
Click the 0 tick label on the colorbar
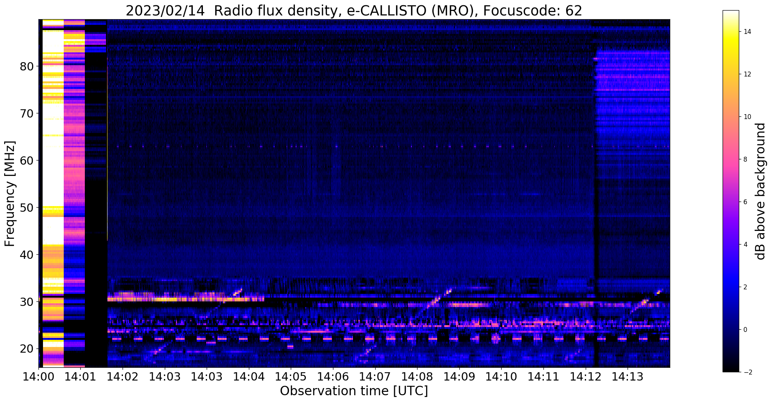[745, 330]
